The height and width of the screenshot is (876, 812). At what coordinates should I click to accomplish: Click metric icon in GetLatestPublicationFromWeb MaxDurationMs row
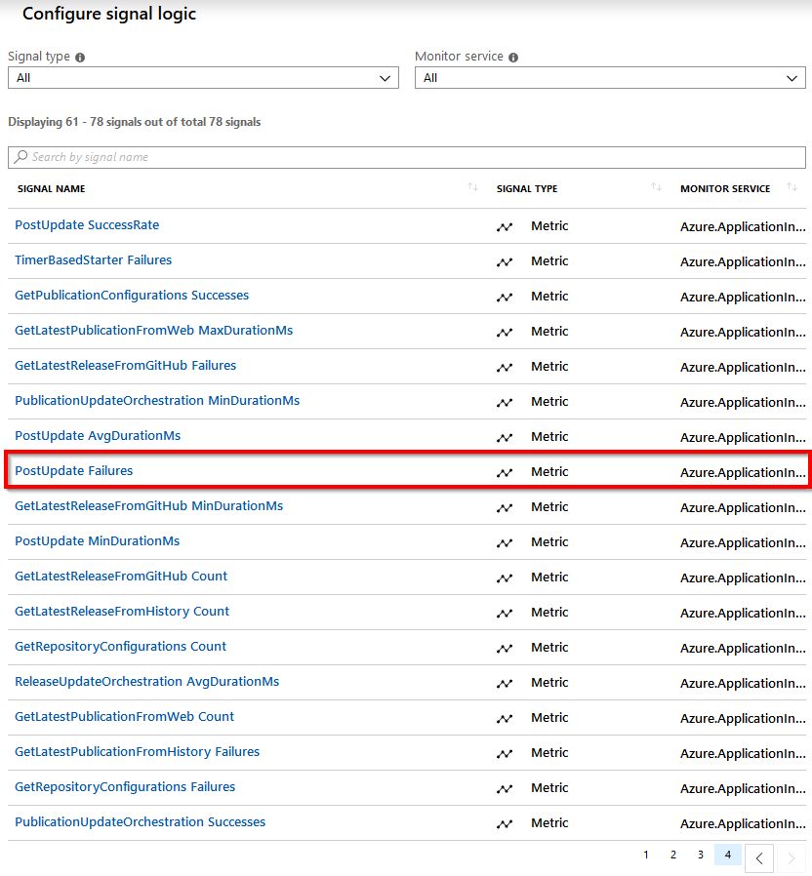point(505,333)
